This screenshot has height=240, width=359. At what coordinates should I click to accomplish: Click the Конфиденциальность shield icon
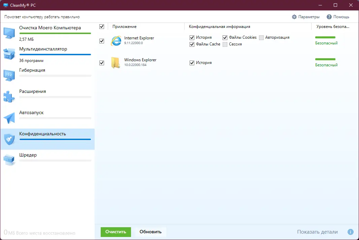(9, 139)
